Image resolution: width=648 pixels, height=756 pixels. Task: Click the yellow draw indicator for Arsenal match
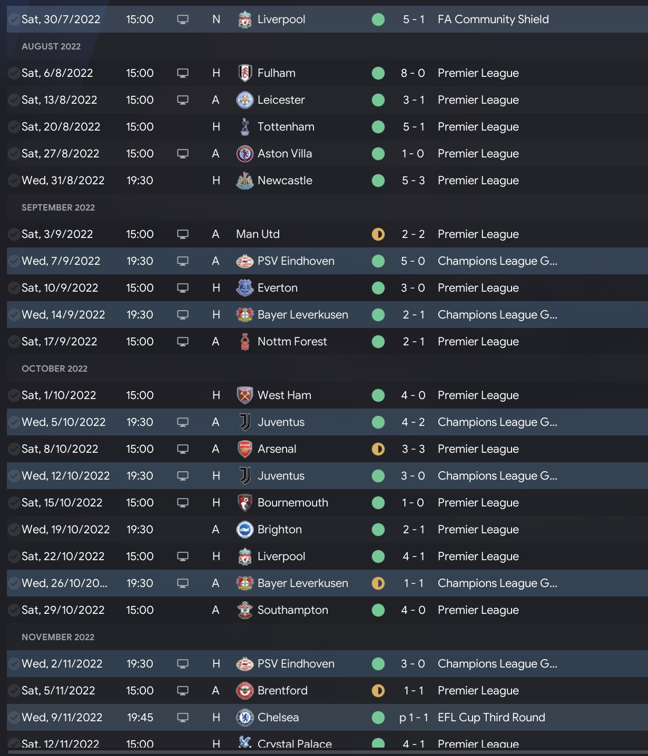coord(378,449)
